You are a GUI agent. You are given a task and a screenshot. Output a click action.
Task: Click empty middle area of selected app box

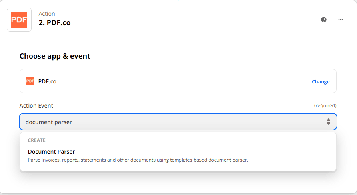click(x=180, y=81)
